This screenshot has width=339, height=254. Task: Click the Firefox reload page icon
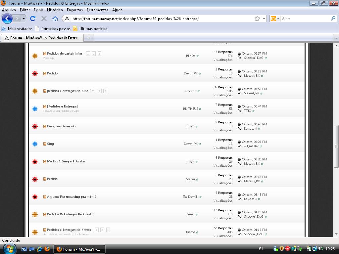click(32, 19)
